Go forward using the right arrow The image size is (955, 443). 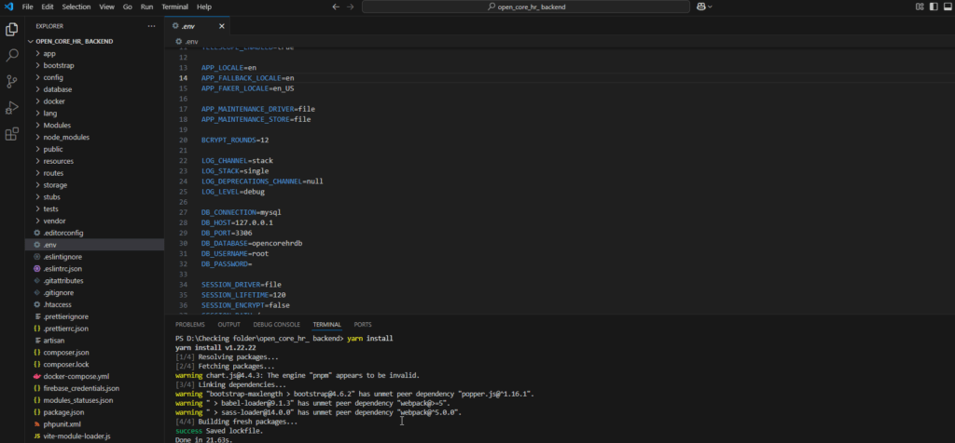[350, 7]
